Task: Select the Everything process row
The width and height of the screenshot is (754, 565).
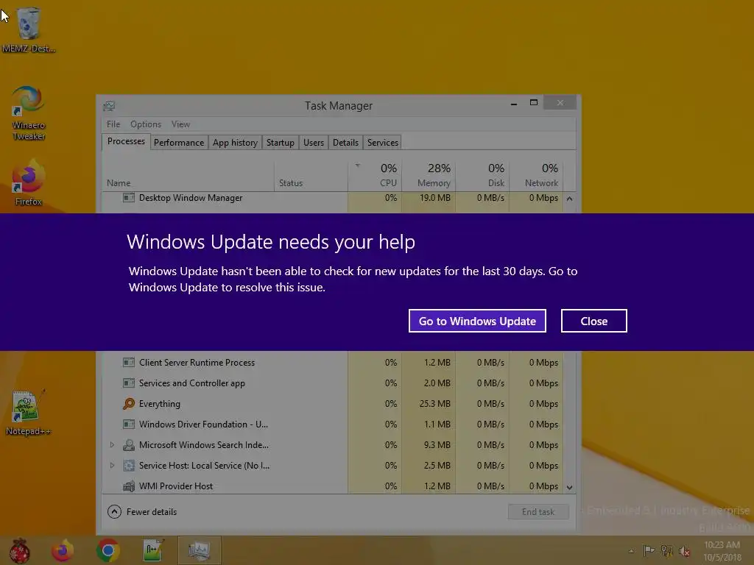Action: pyautogui.click(x=333, y=404)
